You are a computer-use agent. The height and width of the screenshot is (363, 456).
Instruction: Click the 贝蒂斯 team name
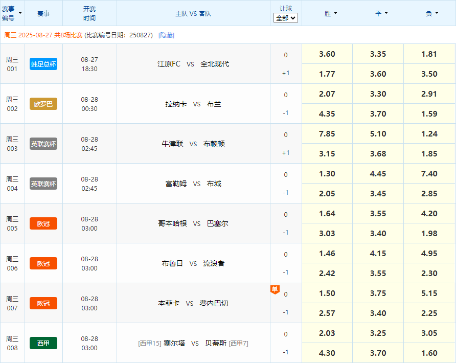click(215, 343)
